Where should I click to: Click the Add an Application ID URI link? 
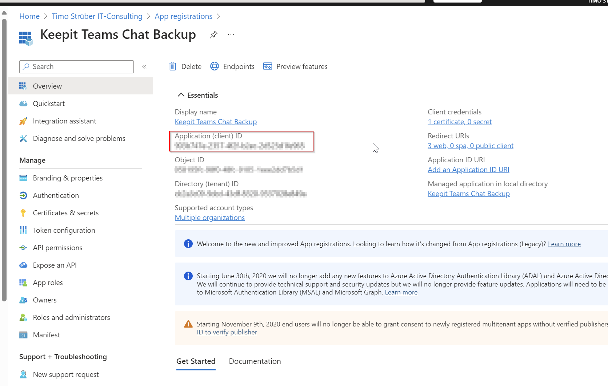(x=468, y=170)
